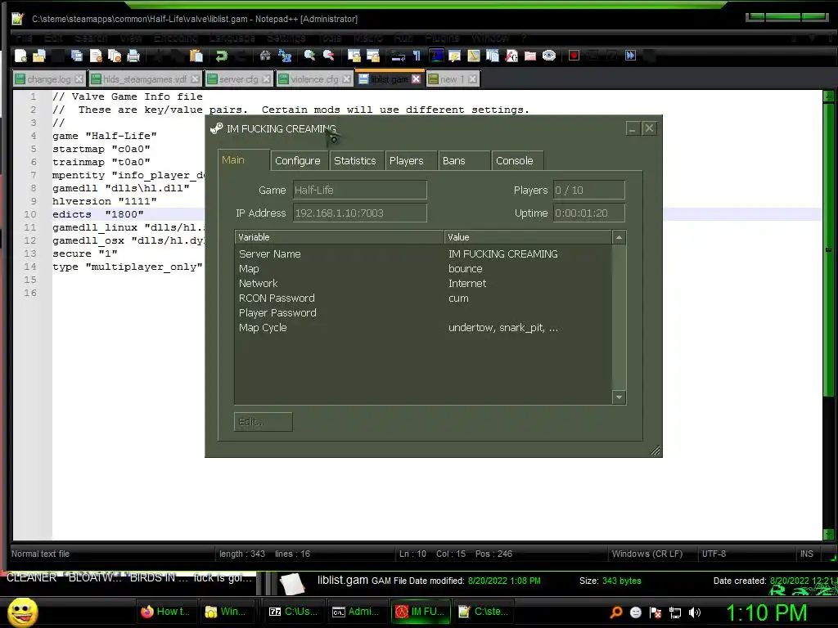Click the Print toolbar icon
The width and height of the screenshot is (838, 628).
133,56
